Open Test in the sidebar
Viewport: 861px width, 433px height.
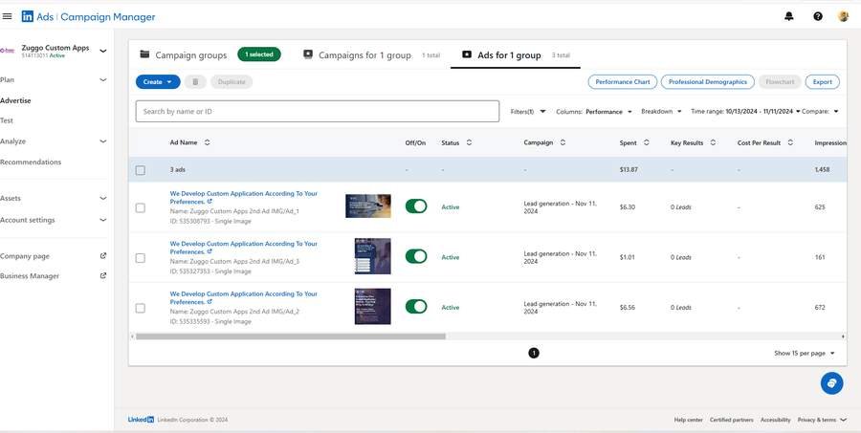click(x=7, y=120)
